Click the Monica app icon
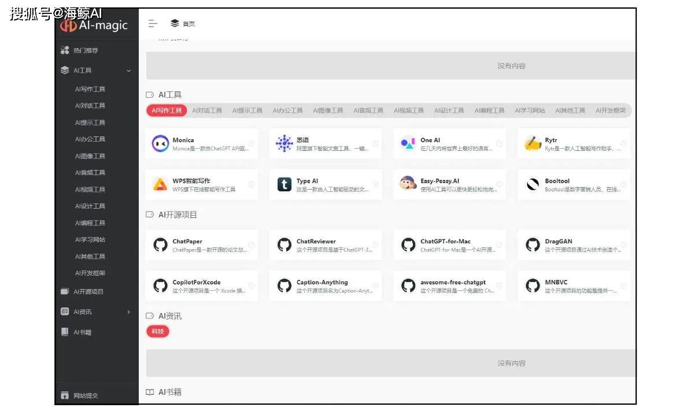The image size is (687, 411). click(x=160, y=144)
